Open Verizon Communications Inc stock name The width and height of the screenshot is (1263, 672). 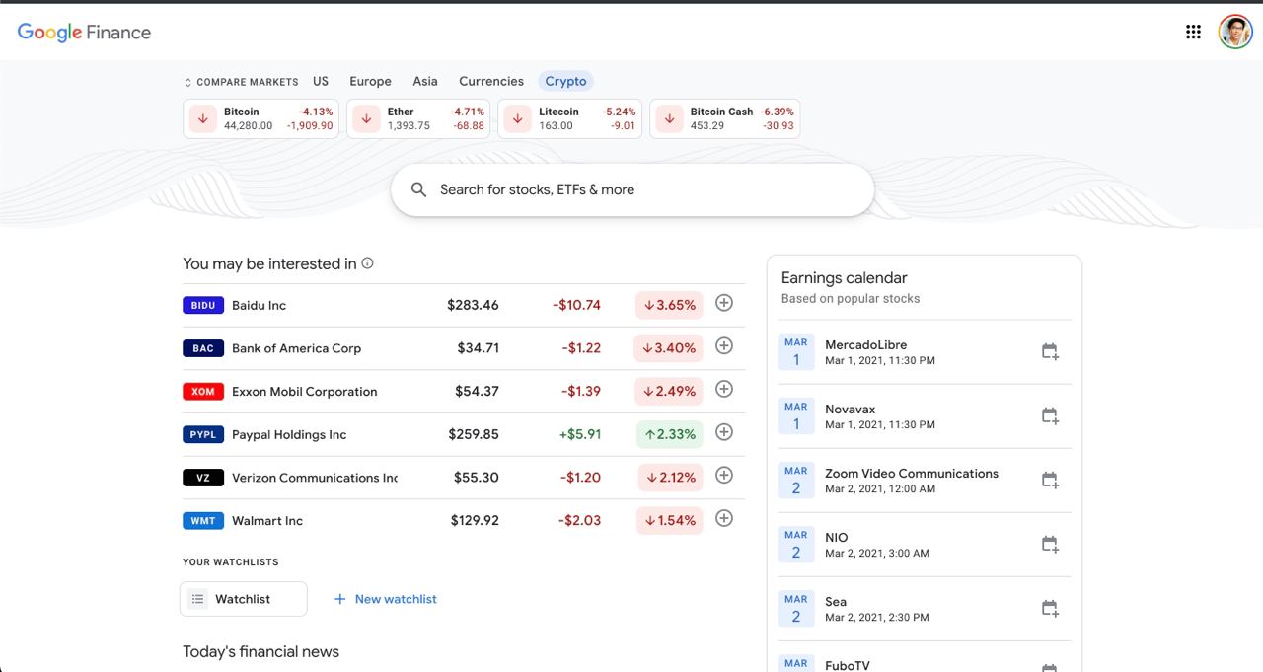315,478
